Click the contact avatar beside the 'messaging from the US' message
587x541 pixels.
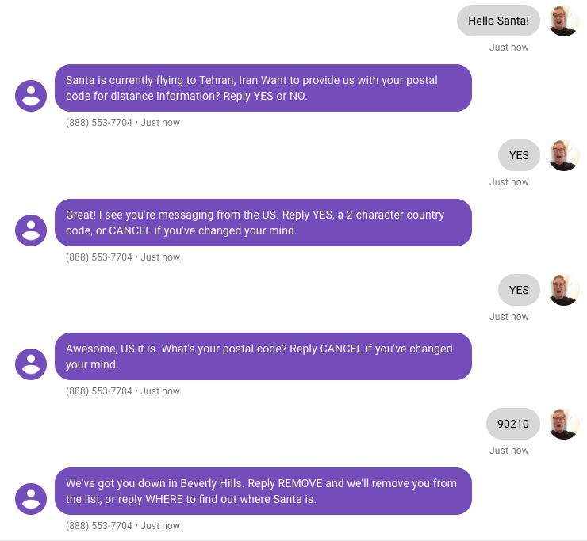pyautogui.click(x=31, y=230)
